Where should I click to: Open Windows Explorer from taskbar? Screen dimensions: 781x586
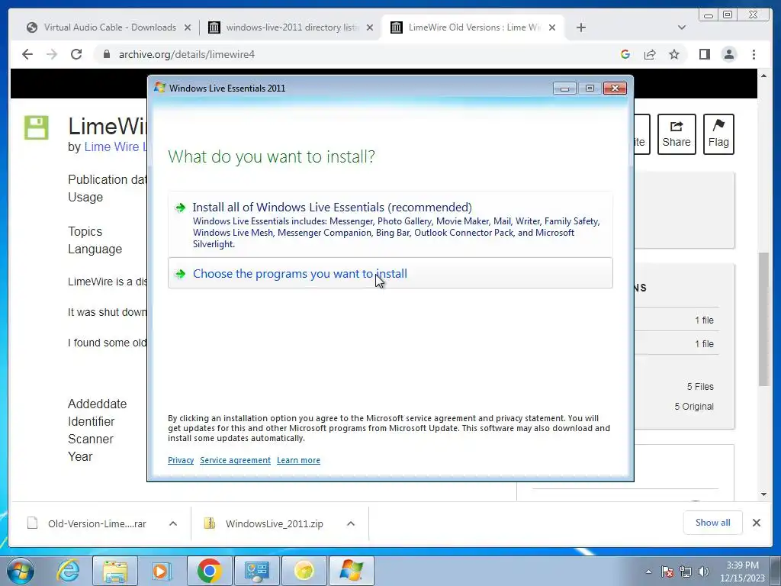(x=115, y=571)
